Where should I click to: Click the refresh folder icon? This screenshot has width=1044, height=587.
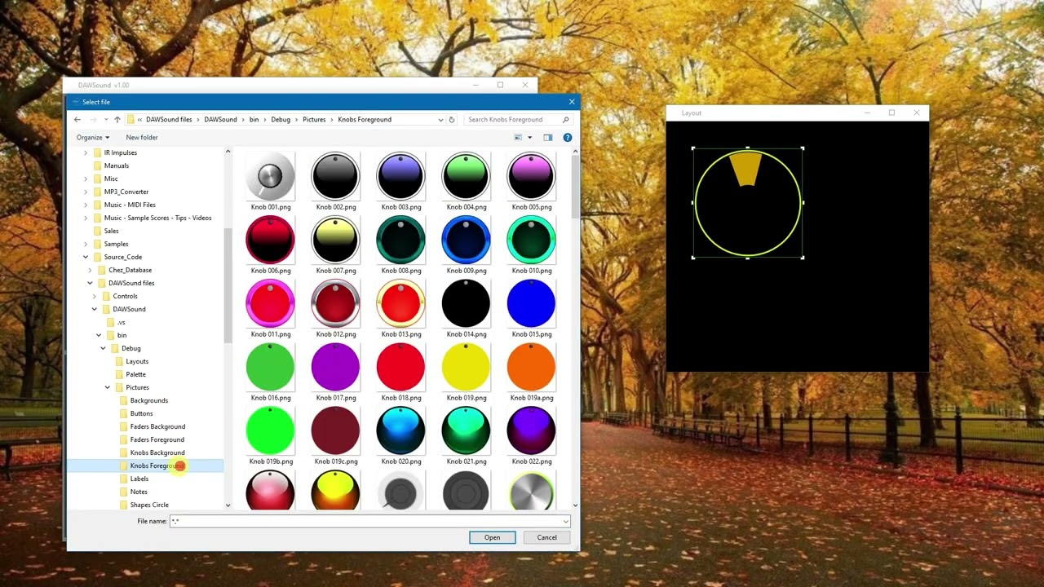452,120
